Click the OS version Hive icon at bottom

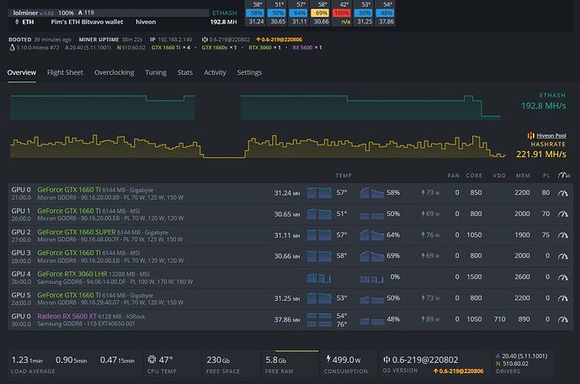click(386, 360)
